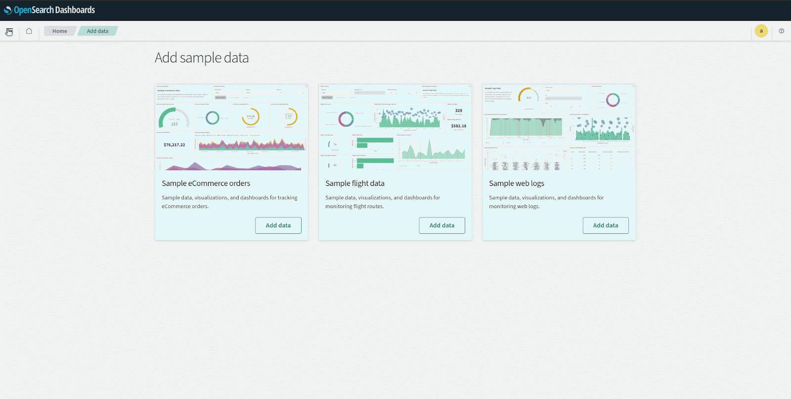Click the eCommerce orders tracking description text
791x399 pixels.
point(229,202)
